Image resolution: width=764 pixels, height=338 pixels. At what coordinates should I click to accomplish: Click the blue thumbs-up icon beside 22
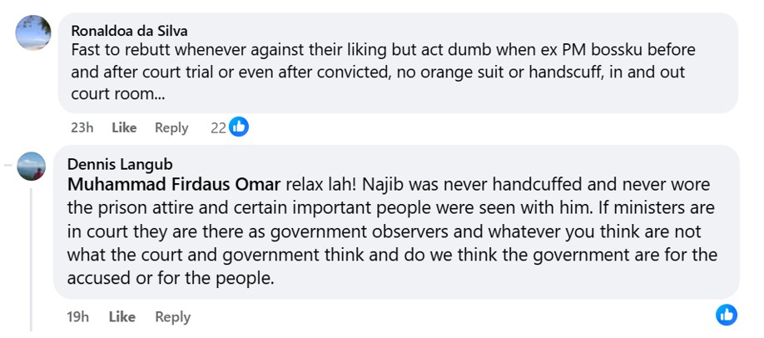pyautogui.click(x=239, y=127)
